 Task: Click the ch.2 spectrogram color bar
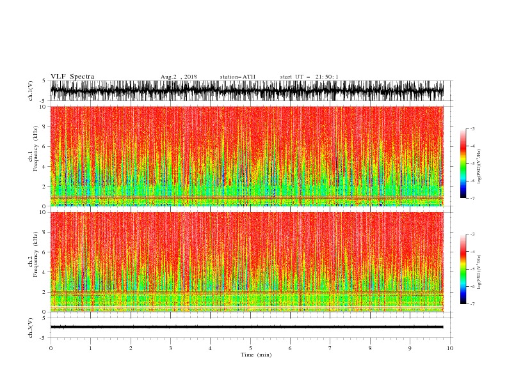tap(463, 269)
